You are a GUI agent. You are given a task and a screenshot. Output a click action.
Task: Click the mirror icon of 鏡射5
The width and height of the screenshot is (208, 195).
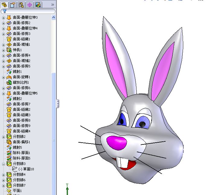[x=9, y=147]
